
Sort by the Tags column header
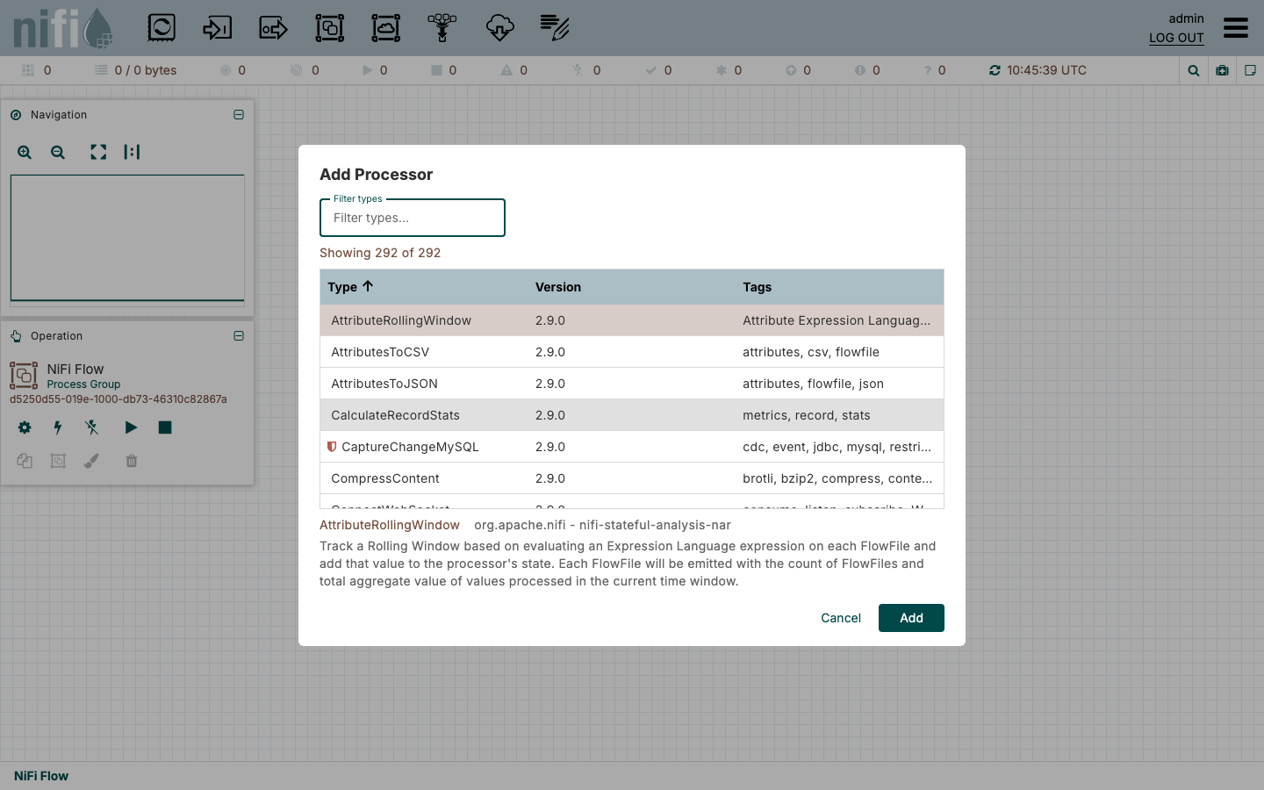click(x=757, y=287)
